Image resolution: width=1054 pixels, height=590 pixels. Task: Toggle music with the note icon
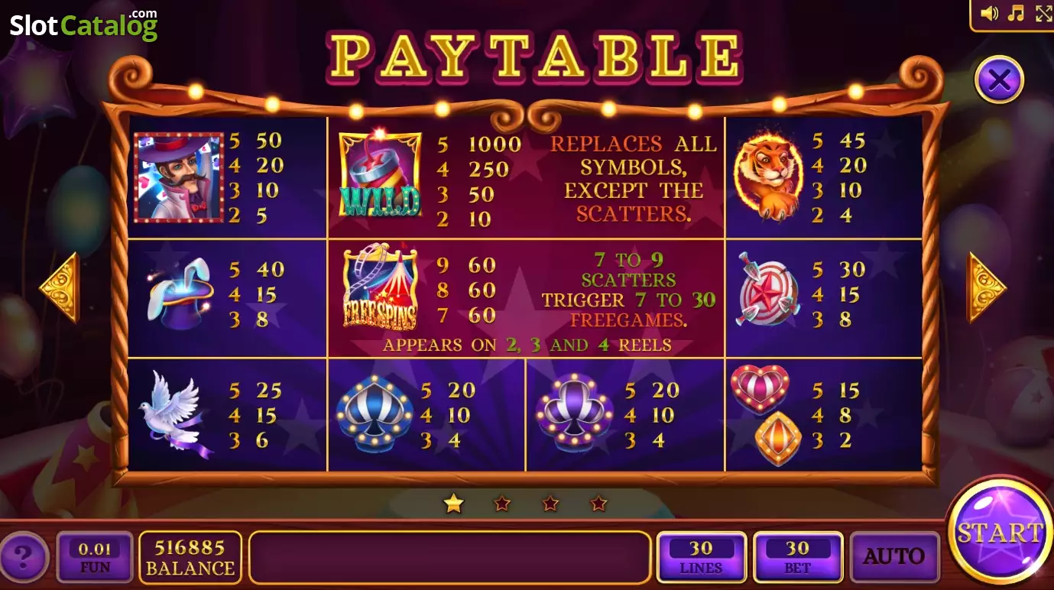pyautogui.click(x=1016, y=13)
